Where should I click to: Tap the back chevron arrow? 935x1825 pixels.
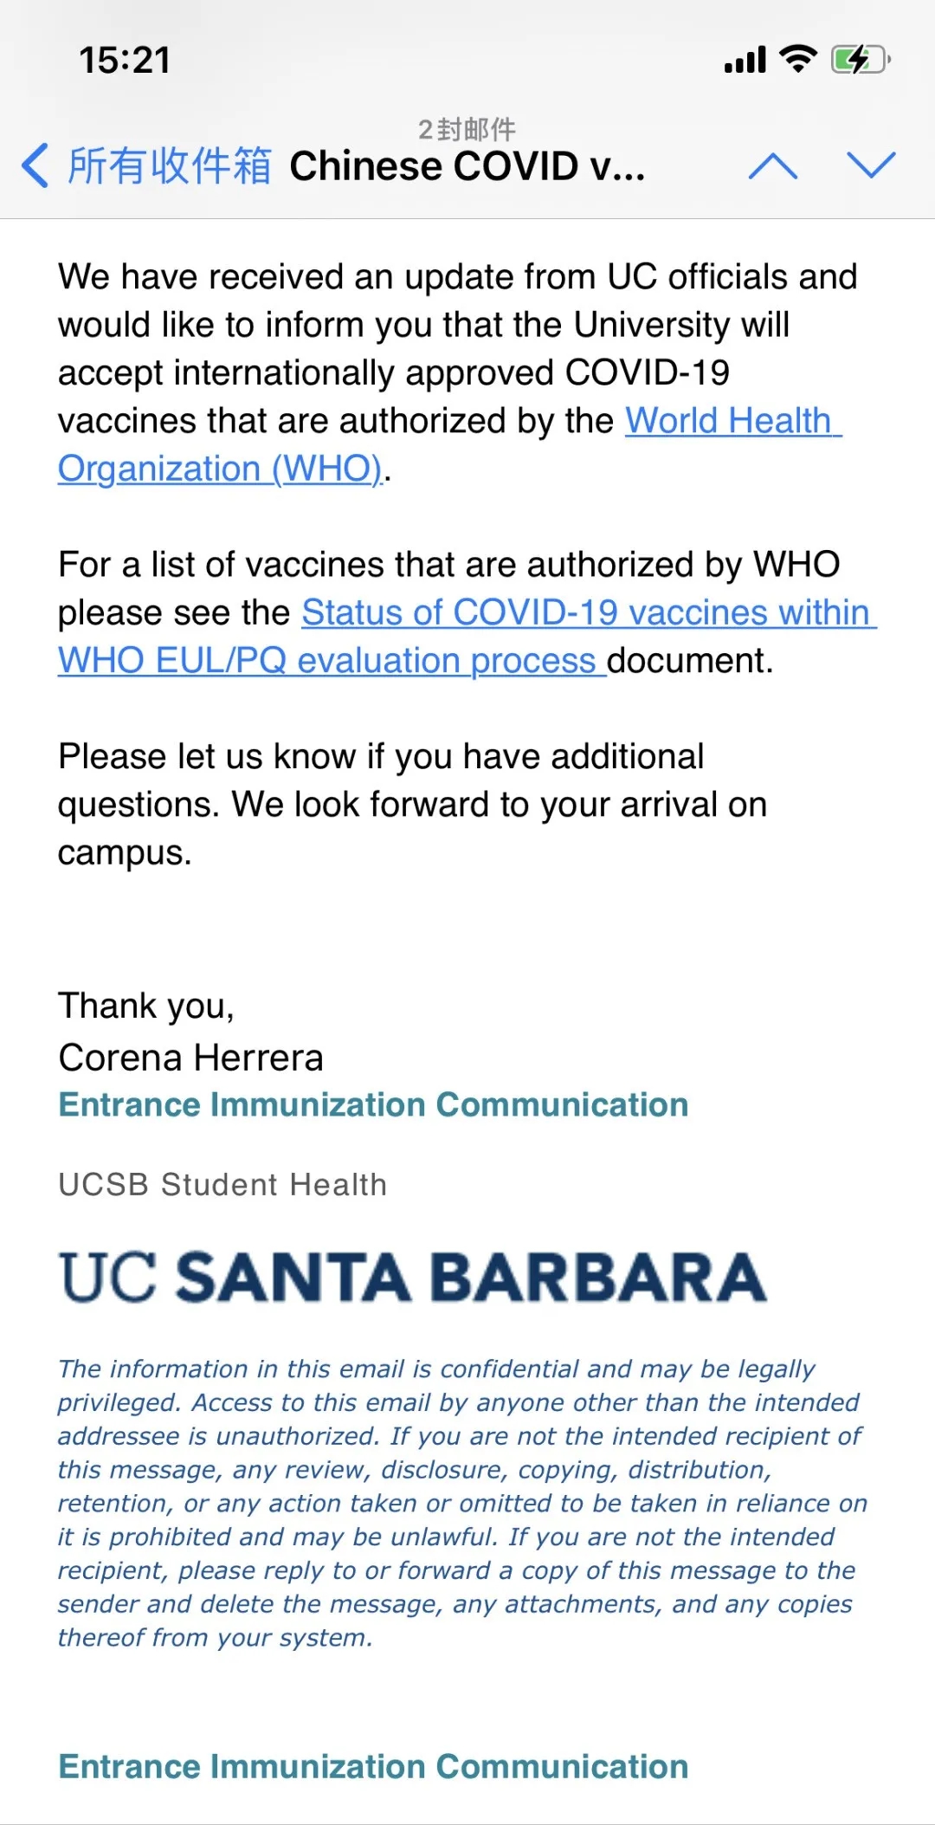pyautogui.click(x=35, y=165)
